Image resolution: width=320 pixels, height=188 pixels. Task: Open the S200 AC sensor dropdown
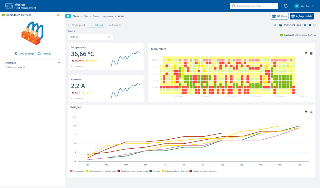point(90,37)
